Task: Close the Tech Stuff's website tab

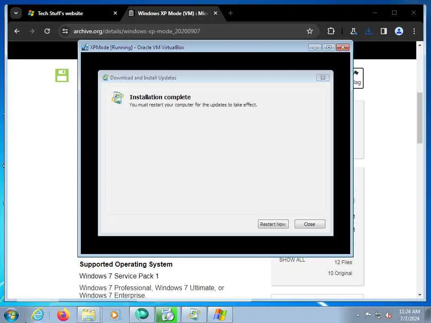Action: pos(115,13)
